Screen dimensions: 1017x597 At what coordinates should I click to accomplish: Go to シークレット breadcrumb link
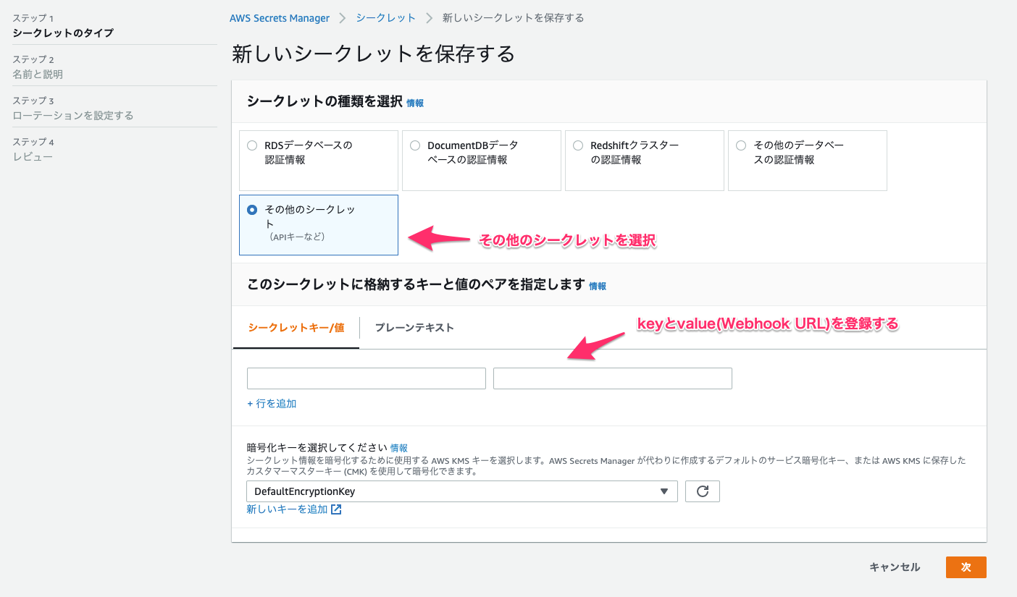[386, 18]
